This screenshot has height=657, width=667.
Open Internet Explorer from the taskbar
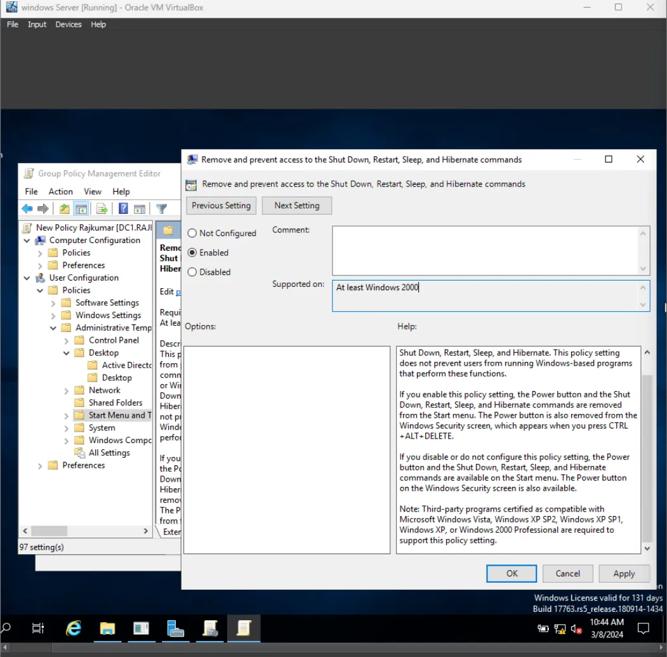[74, 628]
